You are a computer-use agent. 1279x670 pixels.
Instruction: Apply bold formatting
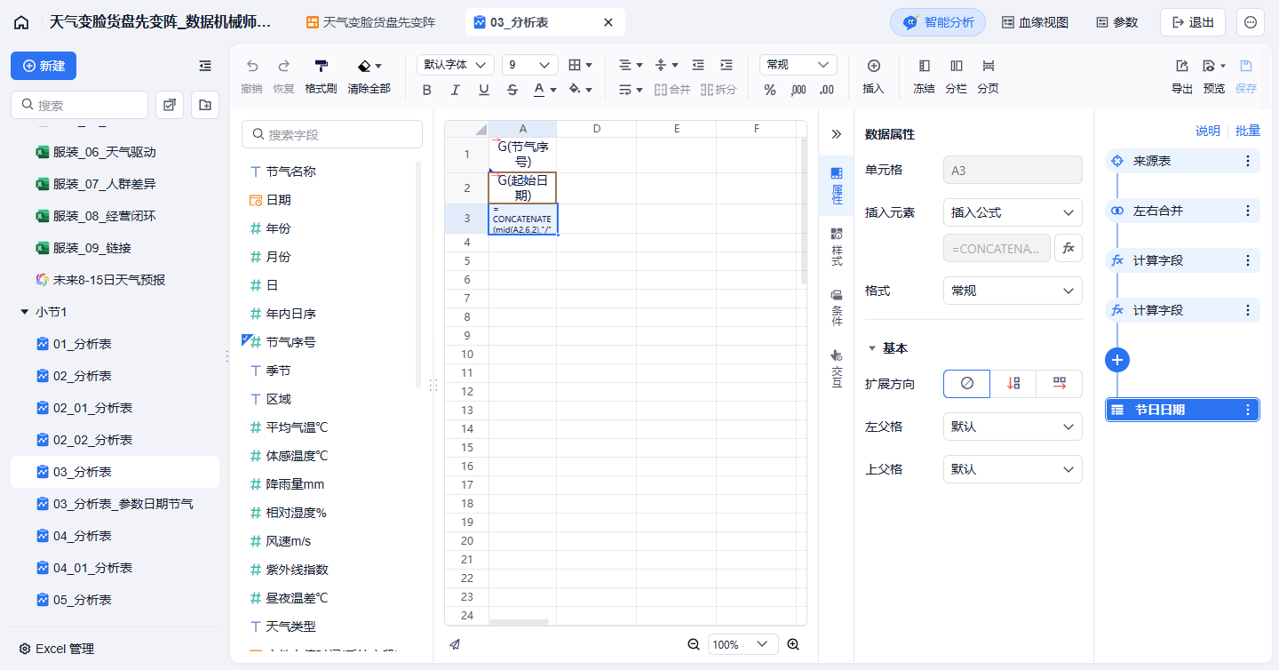click(x=427, y=90)
